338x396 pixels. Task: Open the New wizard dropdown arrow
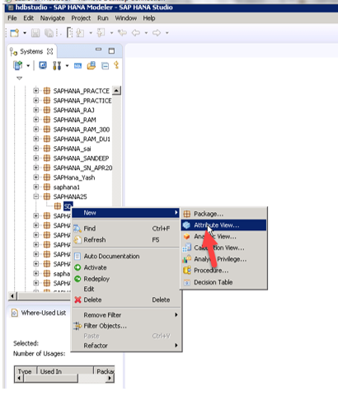tap(25, 33)
